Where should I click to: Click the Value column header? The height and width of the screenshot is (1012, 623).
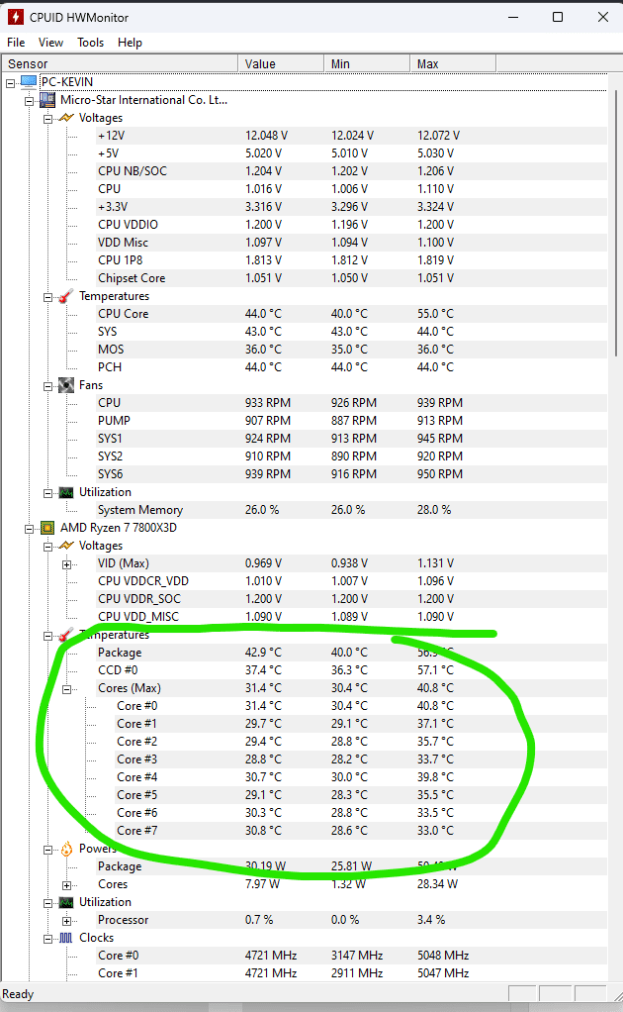[281, 64]
